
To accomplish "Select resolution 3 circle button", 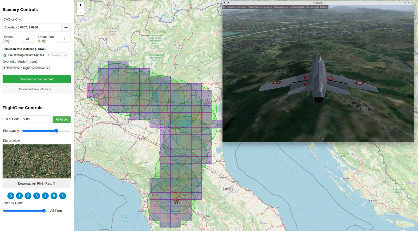I will (x=37, y=196).
